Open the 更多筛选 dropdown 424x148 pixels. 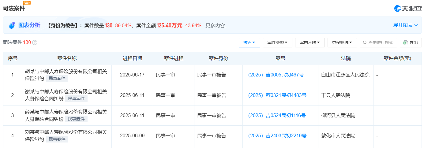(x=342, y=43)
